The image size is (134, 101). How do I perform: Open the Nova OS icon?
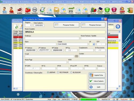tap(43, 10)
